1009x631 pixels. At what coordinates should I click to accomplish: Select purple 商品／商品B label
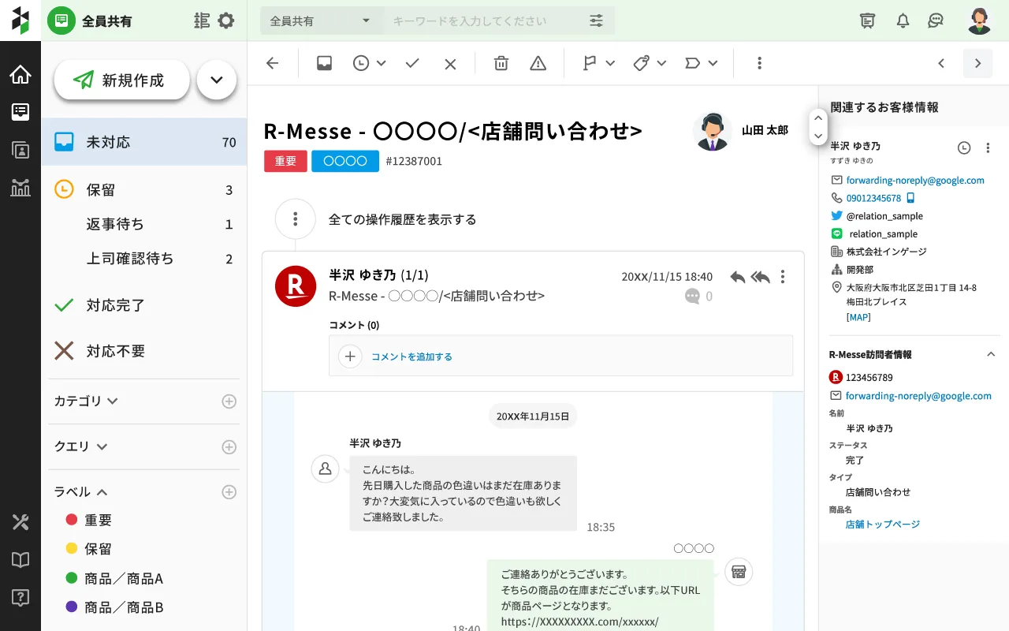[x=114, y=607]
